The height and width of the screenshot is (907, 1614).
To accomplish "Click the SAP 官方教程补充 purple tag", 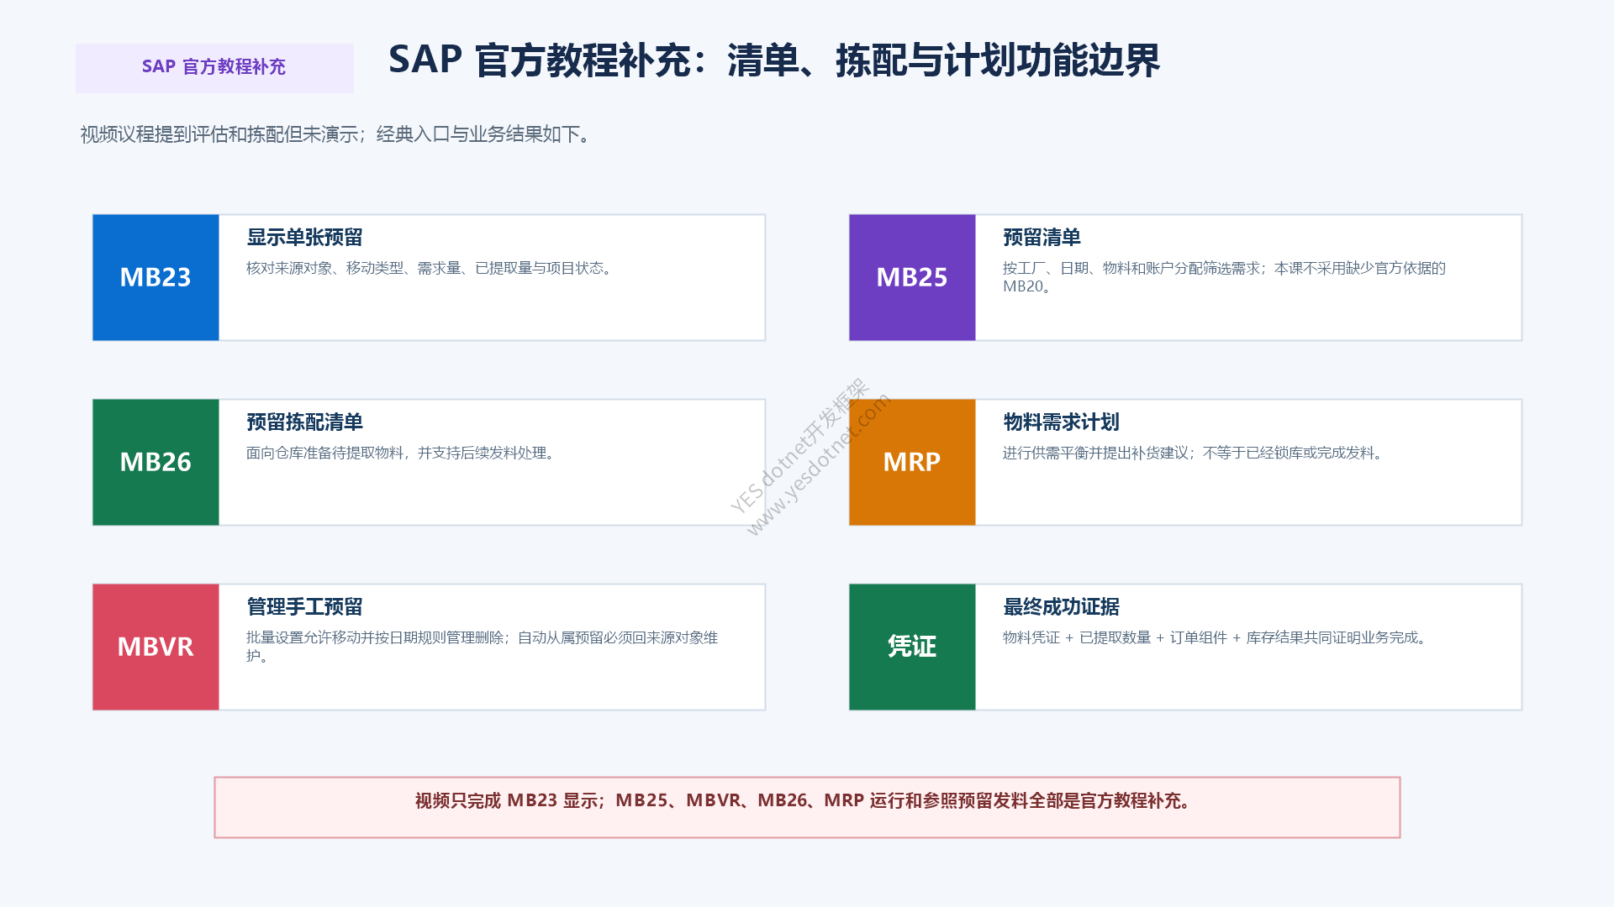I will (x=214, y=68).
